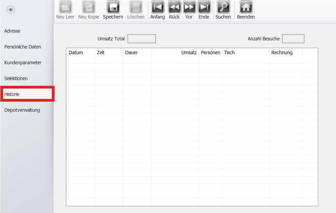Click the Anzahl Besuche field
This screenshot has width=336, height=213.
click(x=293, y=39)
